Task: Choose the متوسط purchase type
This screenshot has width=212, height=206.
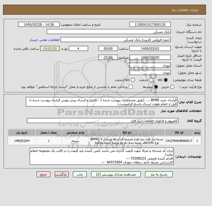Action: coord(156,87)
